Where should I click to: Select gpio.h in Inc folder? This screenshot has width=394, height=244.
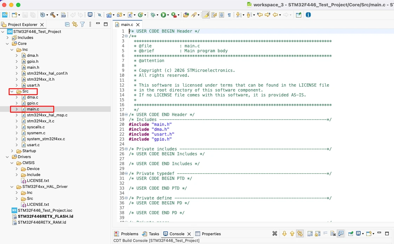[x=33, y=61]
